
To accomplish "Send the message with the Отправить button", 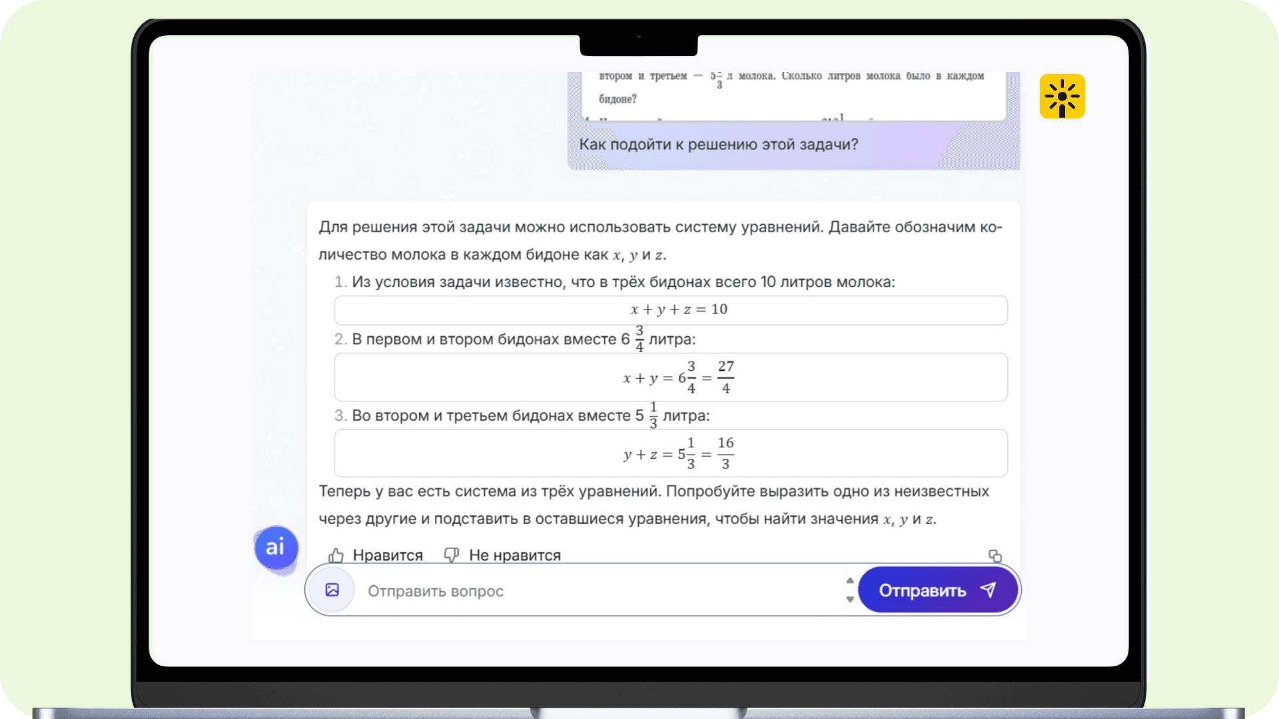I will tap(938, 590).
